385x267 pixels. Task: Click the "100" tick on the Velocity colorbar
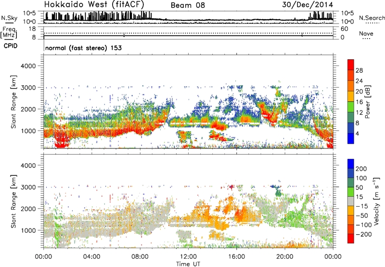tap(361, 178)
